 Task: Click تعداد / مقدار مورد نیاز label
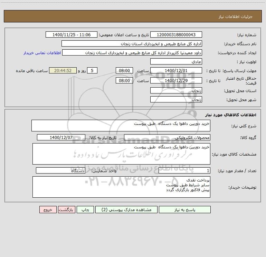[x=237, y=171]
